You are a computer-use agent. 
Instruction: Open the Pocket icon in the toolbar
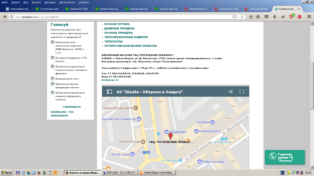pos(267,17)
